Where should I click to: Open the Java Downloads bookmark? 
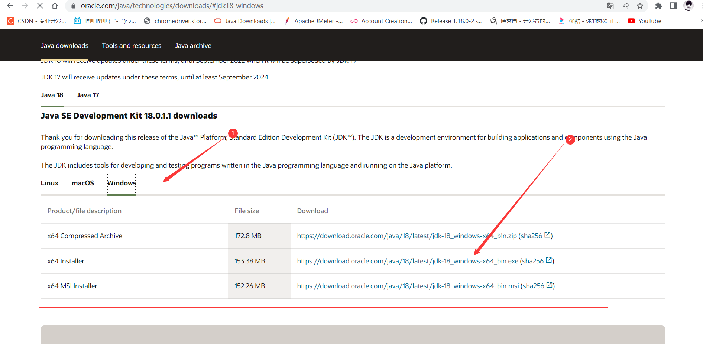click(245, 21)
